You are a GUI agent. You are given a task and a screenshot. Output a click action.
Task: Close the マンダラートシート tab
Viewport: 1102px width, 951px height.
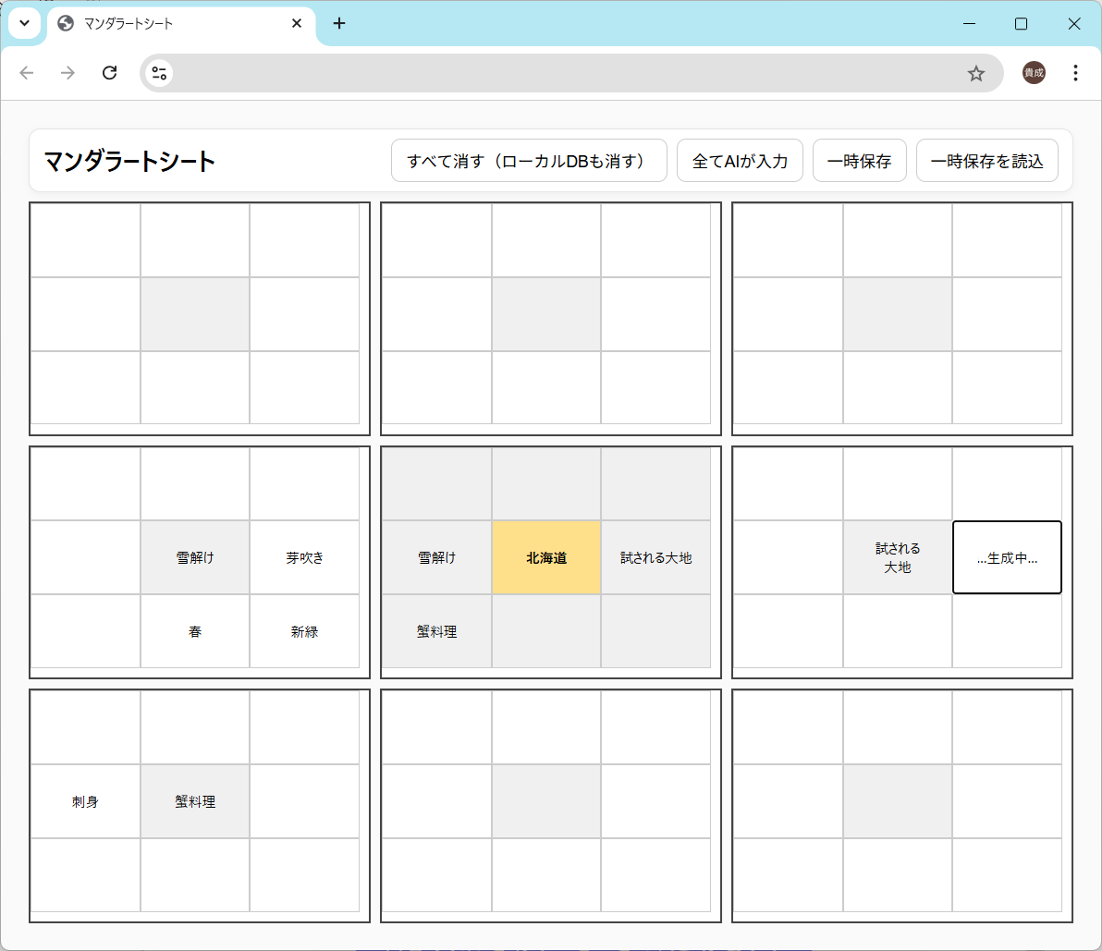pyautogui.click(x=297, y=23)
